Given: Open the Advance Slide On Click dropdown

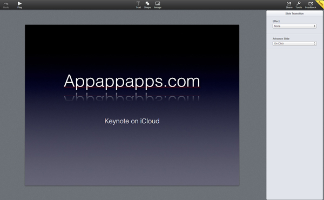Looking at the screenshot, I should (294, 43).
